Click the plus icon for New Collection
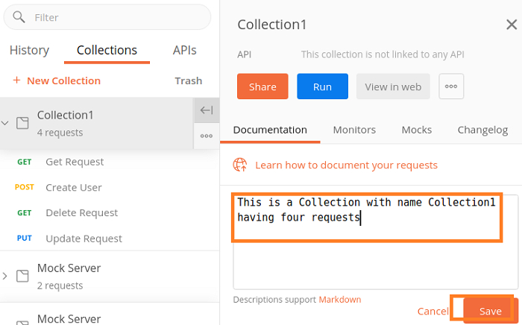Screen dimensions: 522x325 [x=16, y=81]
